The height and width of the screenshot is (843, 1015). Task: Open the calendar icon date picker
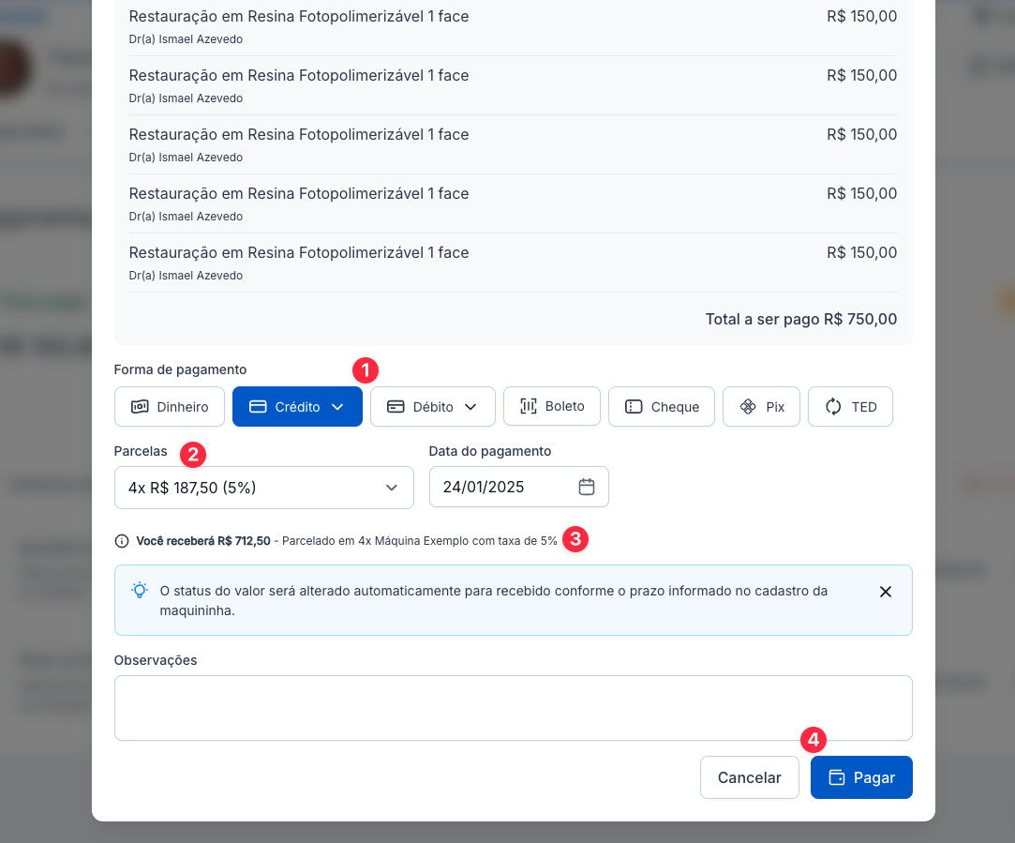click(x=587, y=487)
